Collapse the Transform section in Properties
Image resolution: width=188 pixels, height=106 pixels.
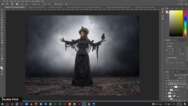166,46
